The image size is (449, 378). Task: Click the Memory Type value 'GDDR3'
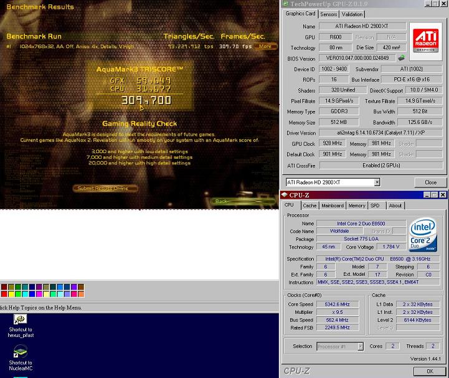pyautogui.click(x=339, y=111)
